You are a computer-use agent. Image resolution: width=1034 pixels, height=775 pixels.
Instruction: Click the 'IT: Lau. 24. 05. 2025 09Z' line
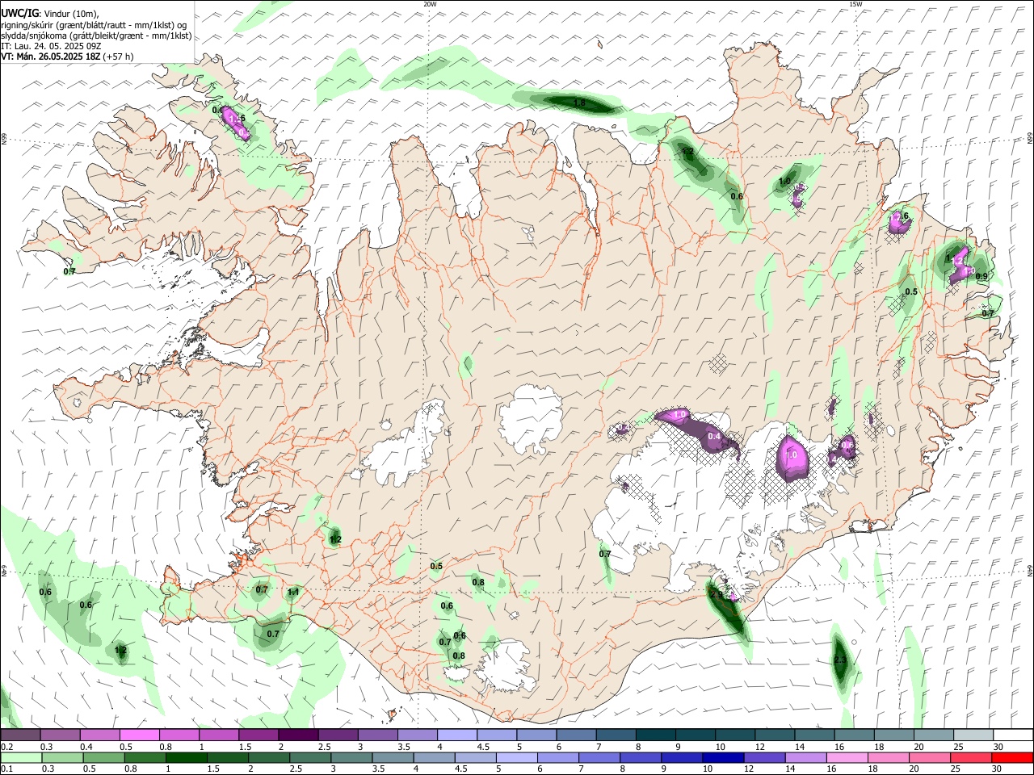click(53, 46)
